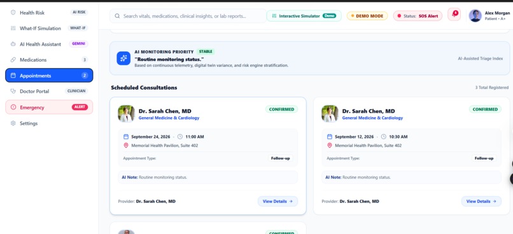Go to AI Health Assistant
Viewport: 513px width, 234px height.
pos(49,44)
